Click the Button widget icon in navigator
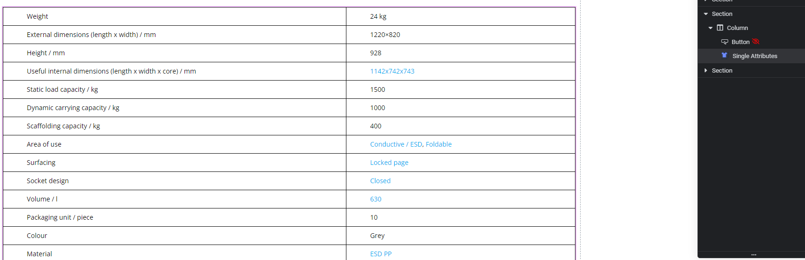The image size is (805, 260). pyautogui.click(x=725, y=42)
